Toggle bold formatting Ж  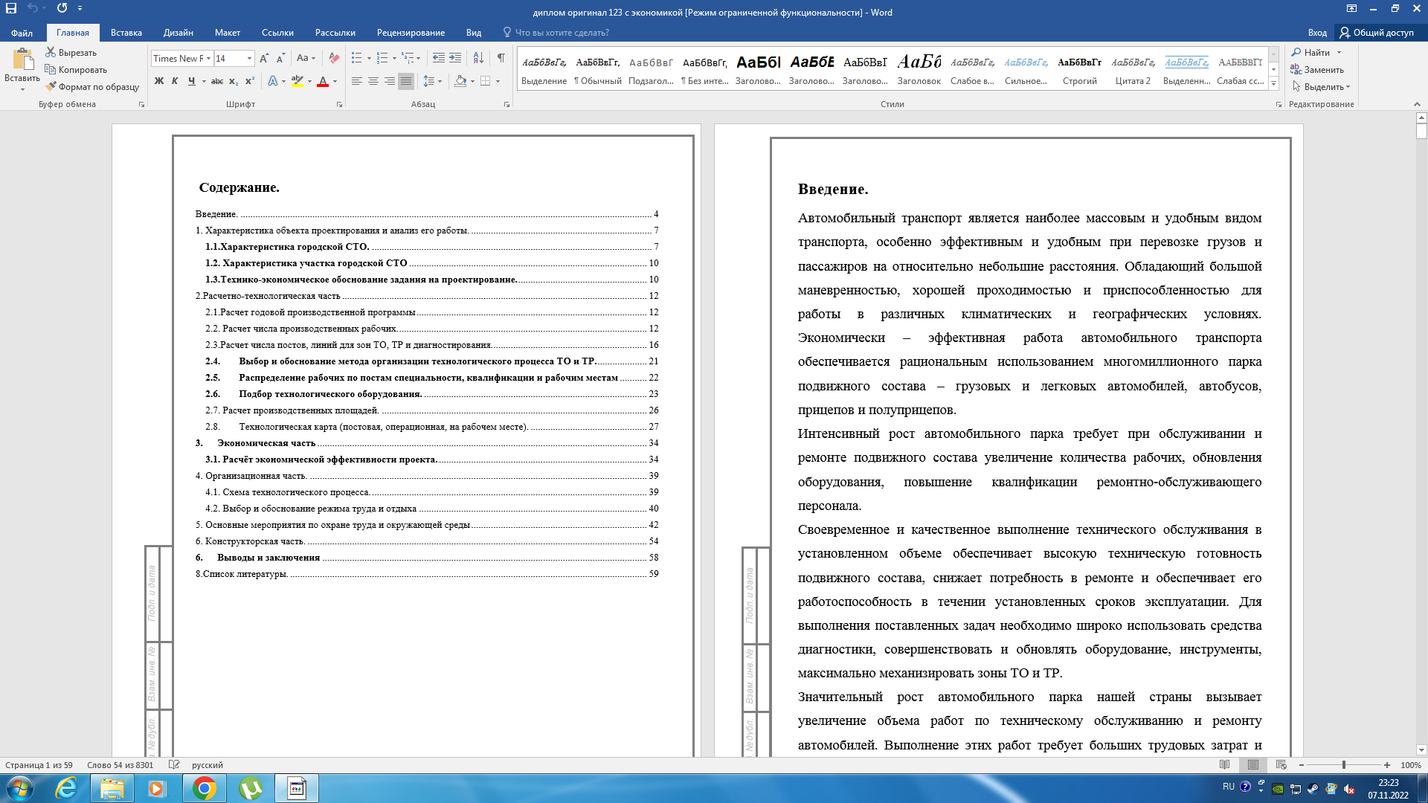(158, 81)
